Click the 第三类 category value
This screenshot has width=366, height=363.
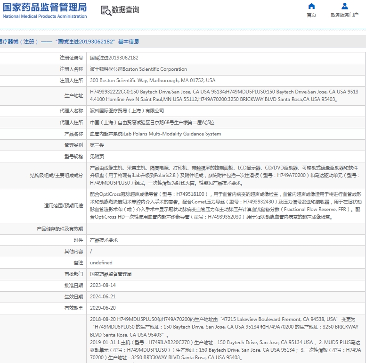point(97,145)
